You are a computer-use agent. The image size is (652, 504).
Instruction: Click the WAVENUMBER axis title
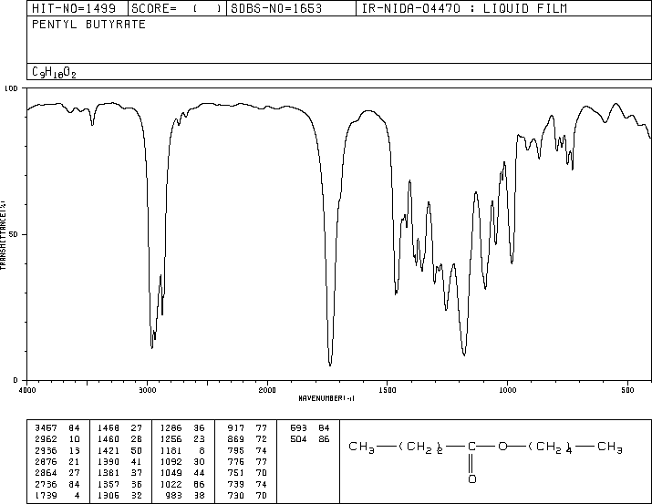click(326, 398)
